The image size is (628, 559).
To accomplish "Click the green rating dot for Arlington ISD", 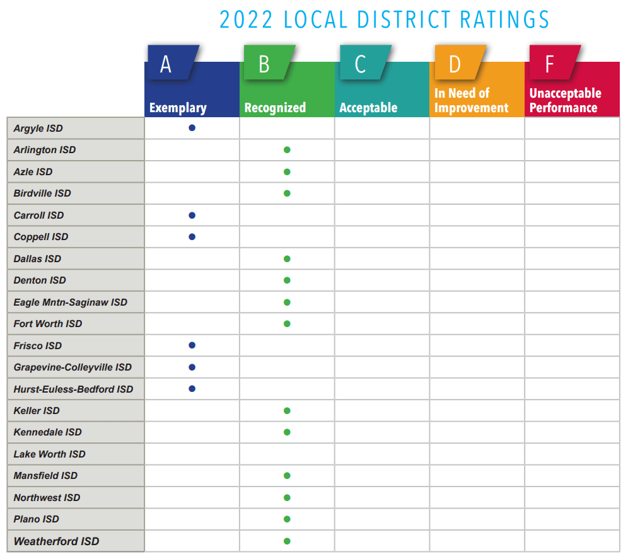I will pyautogui.click(x=287, y=150).
